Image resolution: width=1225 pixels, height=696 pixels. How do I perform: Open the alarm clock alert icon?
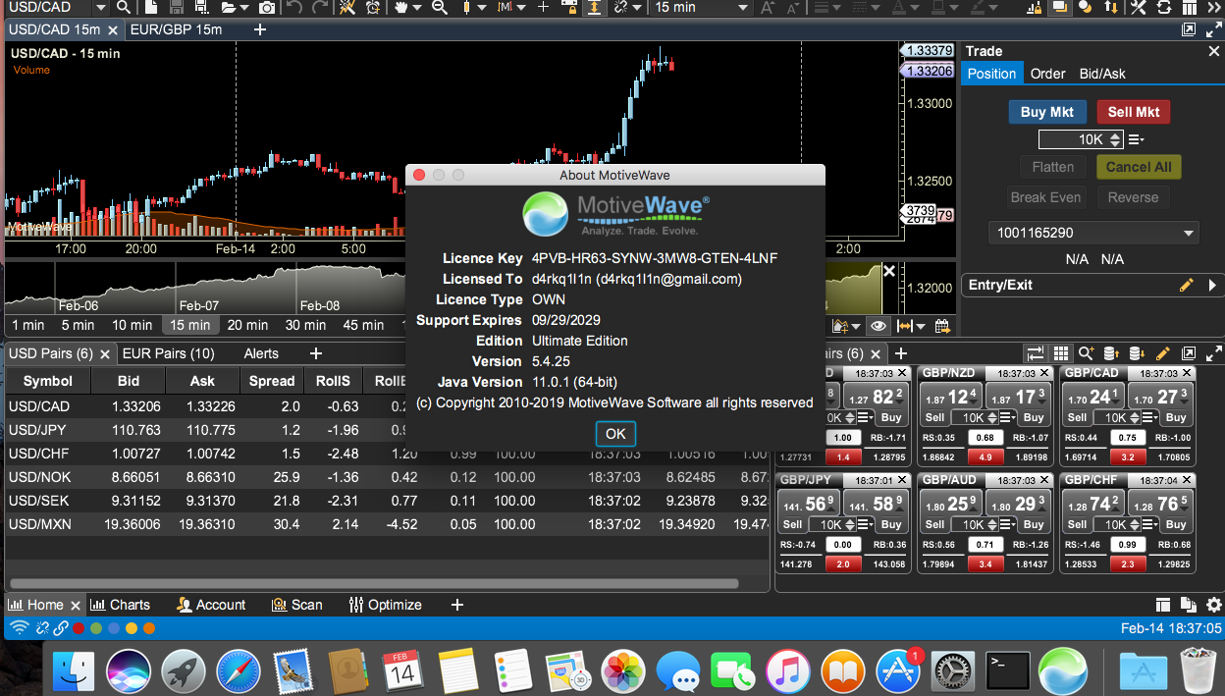click(x=373, y=7)
